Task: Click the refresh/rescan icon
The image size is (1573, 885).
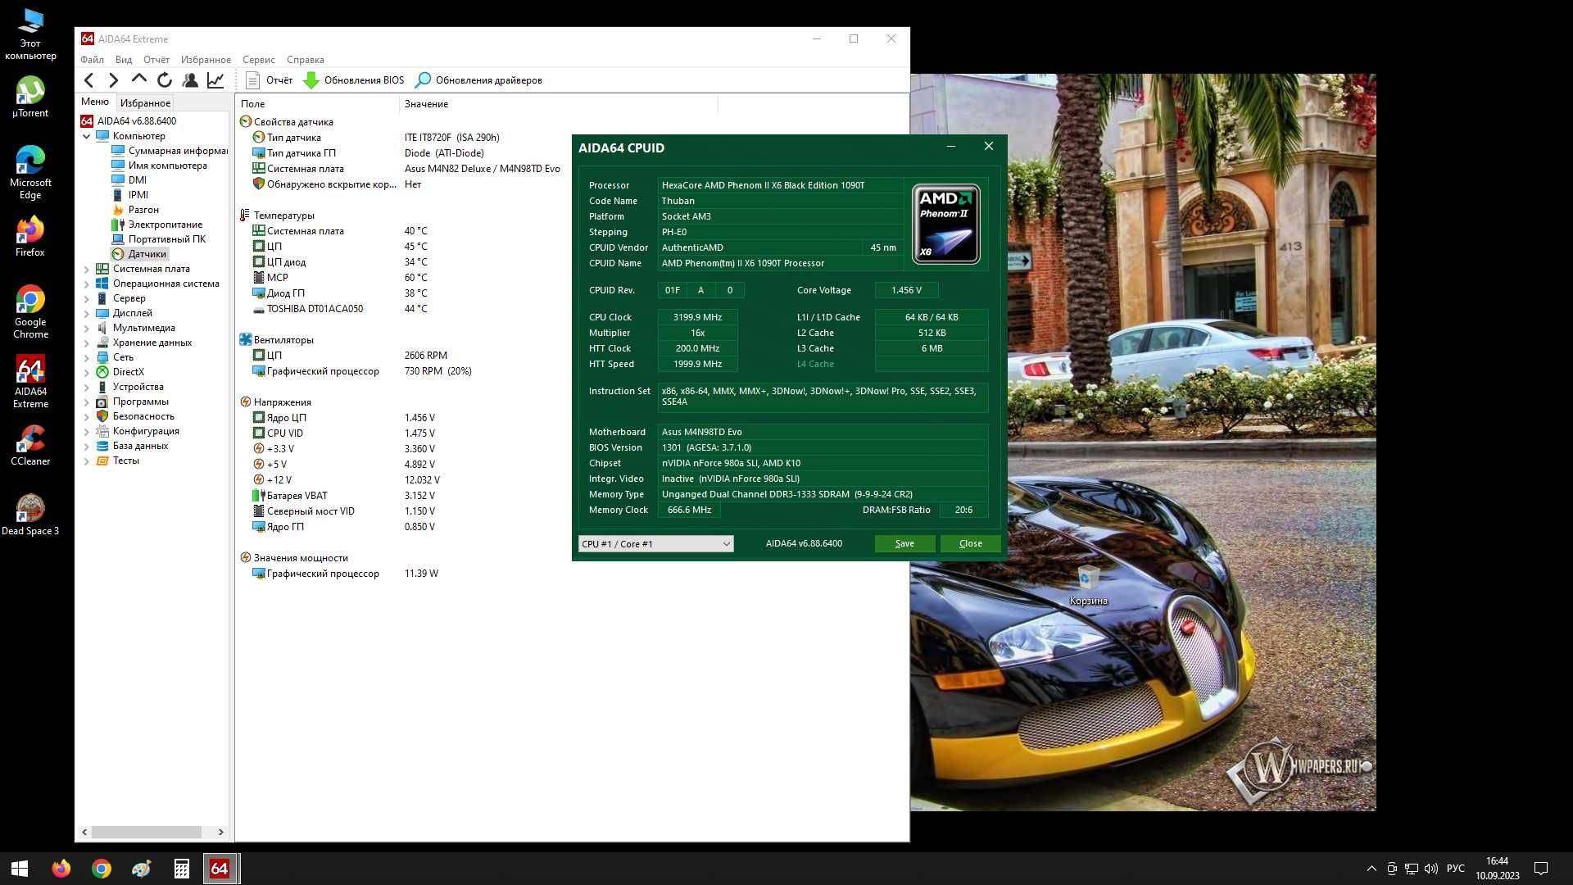Action: 164,79
